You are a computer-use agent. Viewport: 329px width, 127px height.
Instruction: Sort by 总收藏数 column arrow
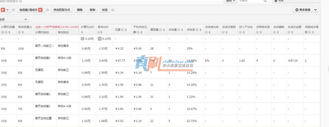click(278, 32)
